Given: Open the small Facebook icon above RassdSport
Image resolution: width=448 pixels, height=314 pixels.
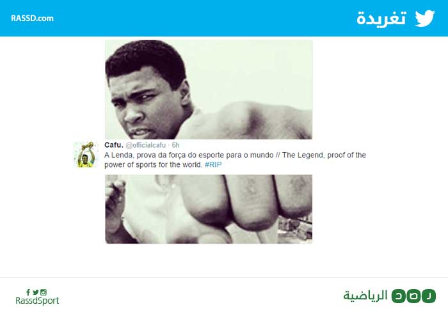Looking at the screenshot, I should pyautogui.click(x=28, y=292).
